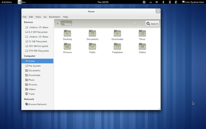Select 8.2 KB Filesystem device
Image resolution: width=206 pixels, height=129 pixels.
tap(37, 32)
